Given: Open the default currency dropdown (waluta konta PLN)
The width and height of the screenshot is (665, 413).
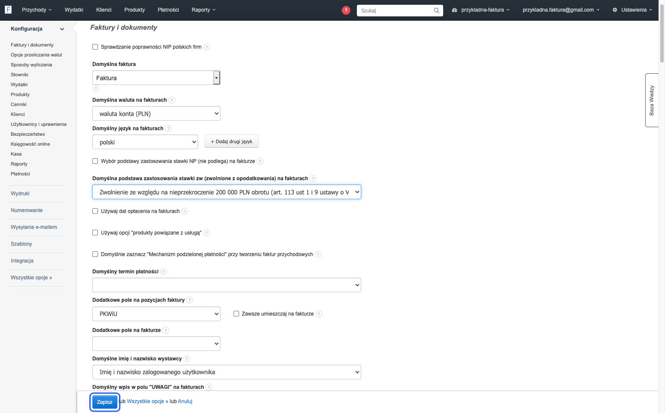Looking at the screenshot, I should [156, 113].
